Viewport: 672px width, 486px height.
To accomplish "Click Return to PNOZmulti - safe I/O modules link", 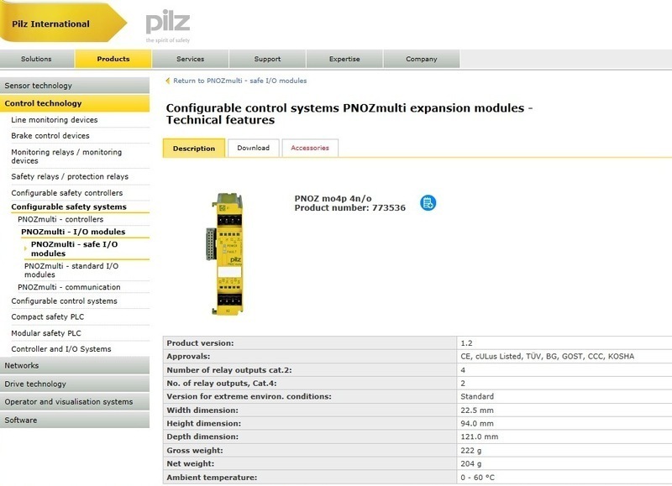I will (x=239, y=81).
